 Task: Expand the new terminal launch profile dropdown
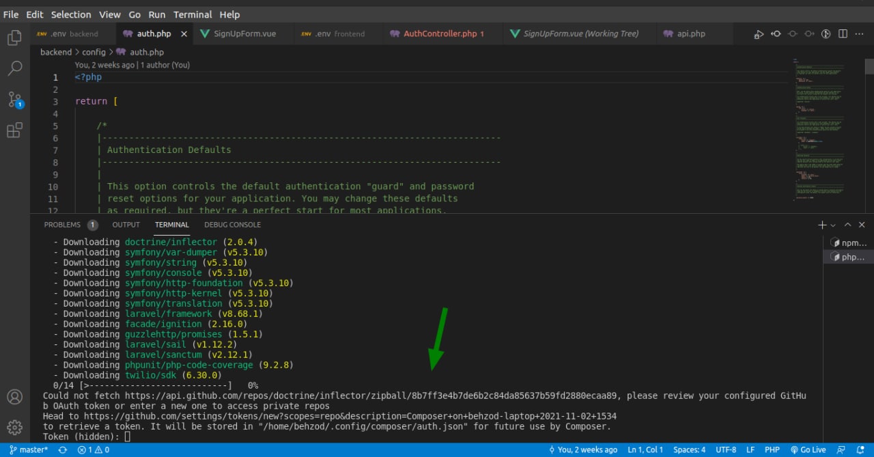834,225
